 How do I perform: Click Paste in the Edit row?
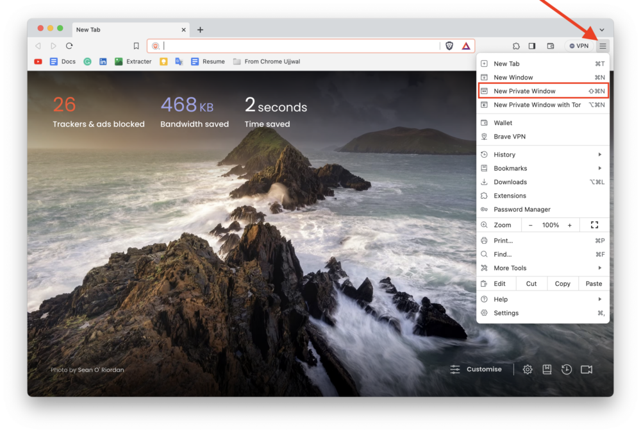[x=594, y=283]
